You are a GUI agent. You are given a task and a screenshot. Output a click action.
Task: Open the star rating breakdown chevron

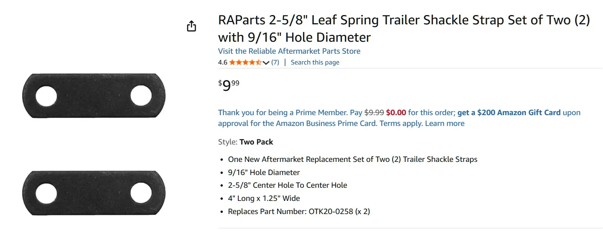266,62
